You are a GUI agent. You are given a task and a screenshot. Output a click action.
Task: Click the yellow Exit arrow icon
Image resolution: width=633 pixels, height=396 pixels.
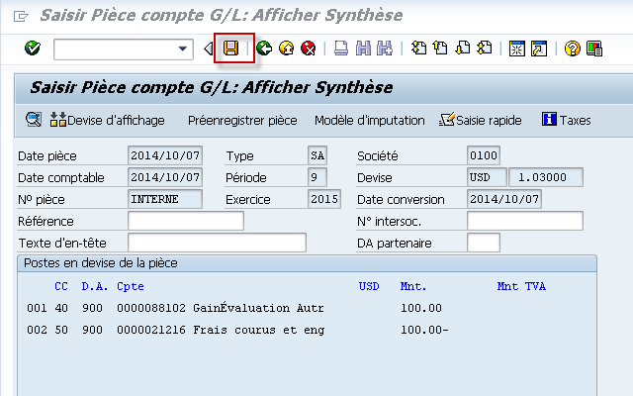287,48
